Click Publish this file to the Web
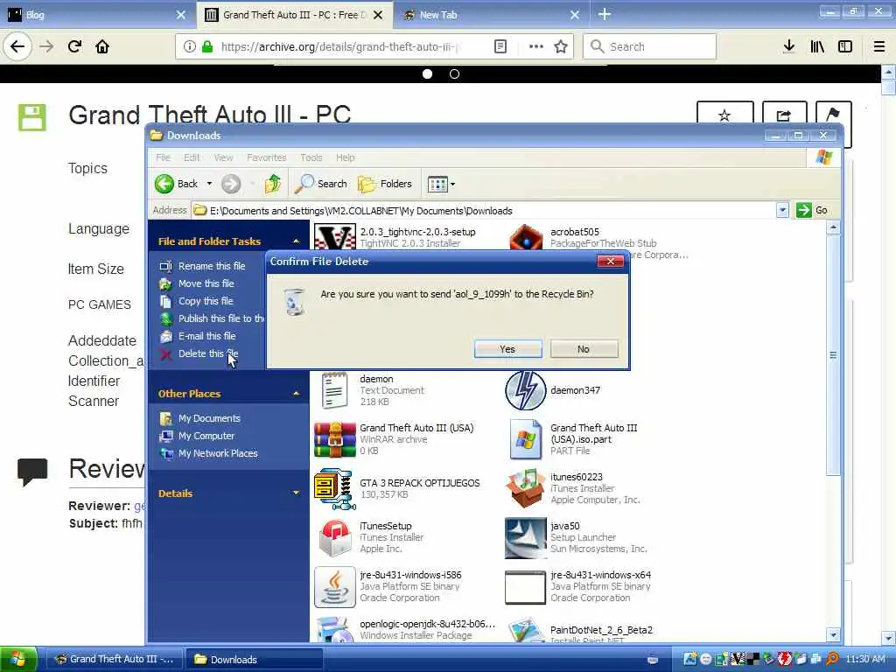 click(220, 318)
